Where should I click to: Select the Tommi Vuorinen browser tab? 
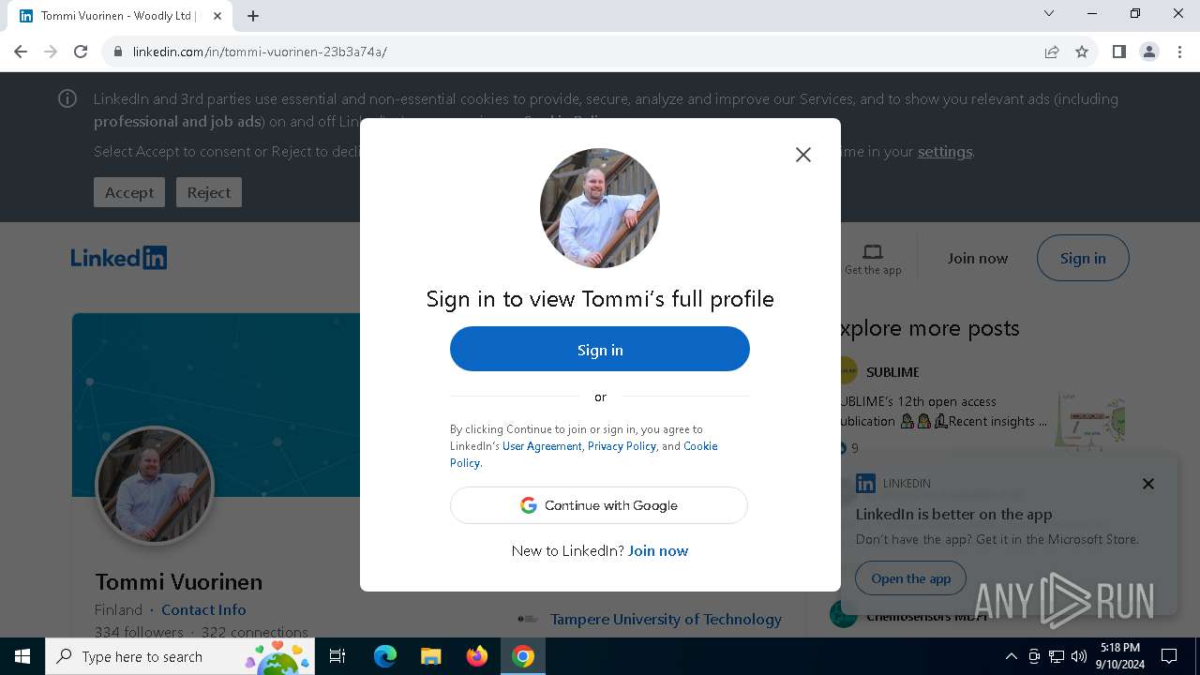click(x=121, y=16)
